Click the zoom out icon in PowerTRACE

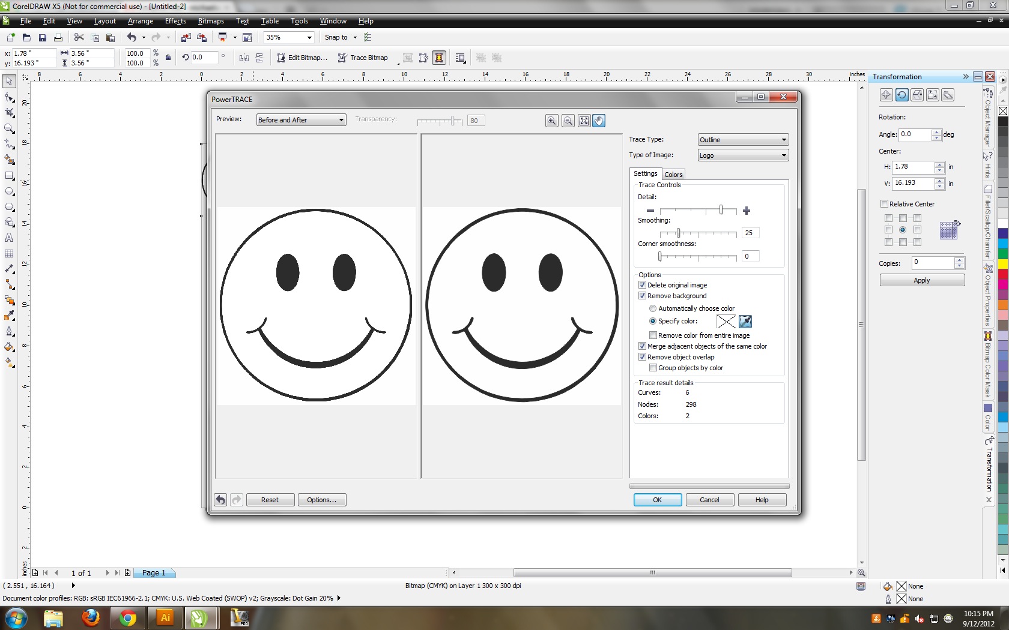point(568,121)
